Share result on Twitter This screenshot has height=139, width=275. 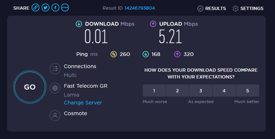pos(45,8)
